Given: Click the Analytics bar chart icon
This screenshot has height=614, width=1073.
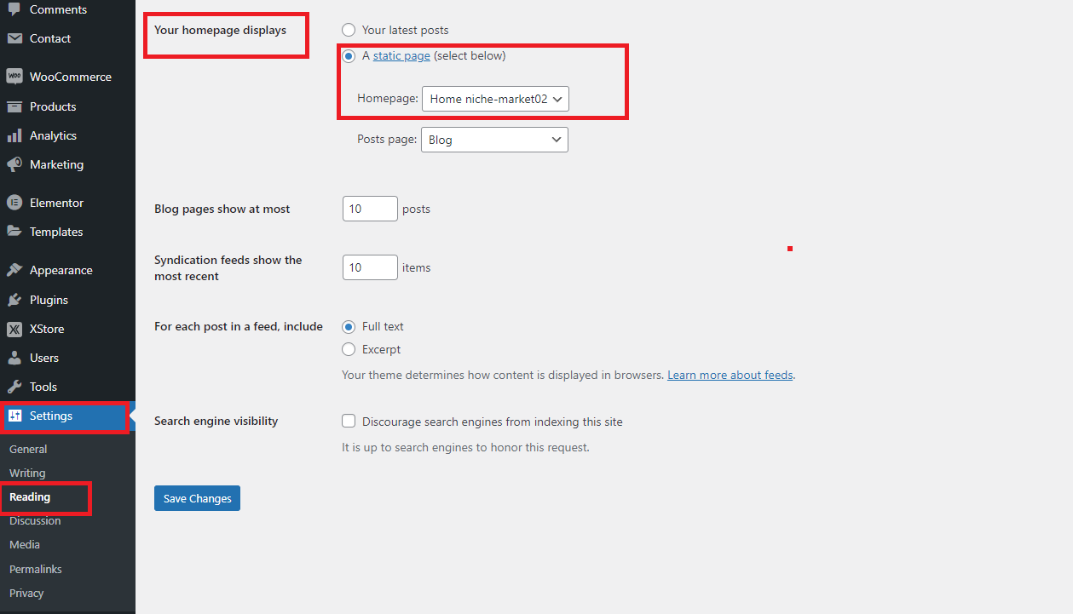Looking at the screenshot, I should tap(14, 135).
